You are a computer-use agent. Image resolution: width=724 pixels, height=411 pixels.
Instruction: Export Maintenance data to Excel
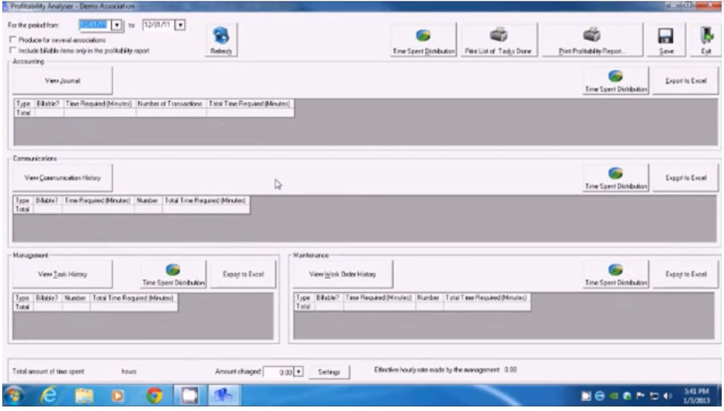pyautogui.click(x=686, y=275)
